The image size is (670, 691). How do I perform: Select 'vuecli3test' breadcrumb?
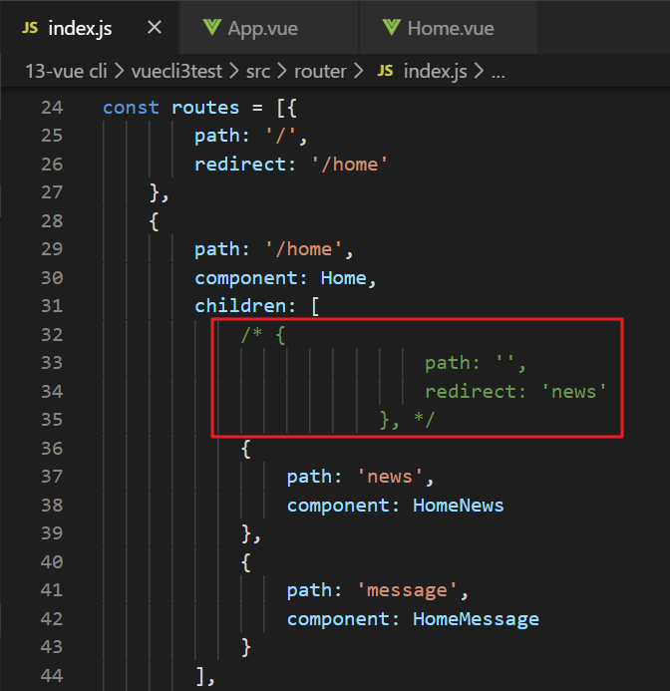pyautogui.click(x=176, y=71)
